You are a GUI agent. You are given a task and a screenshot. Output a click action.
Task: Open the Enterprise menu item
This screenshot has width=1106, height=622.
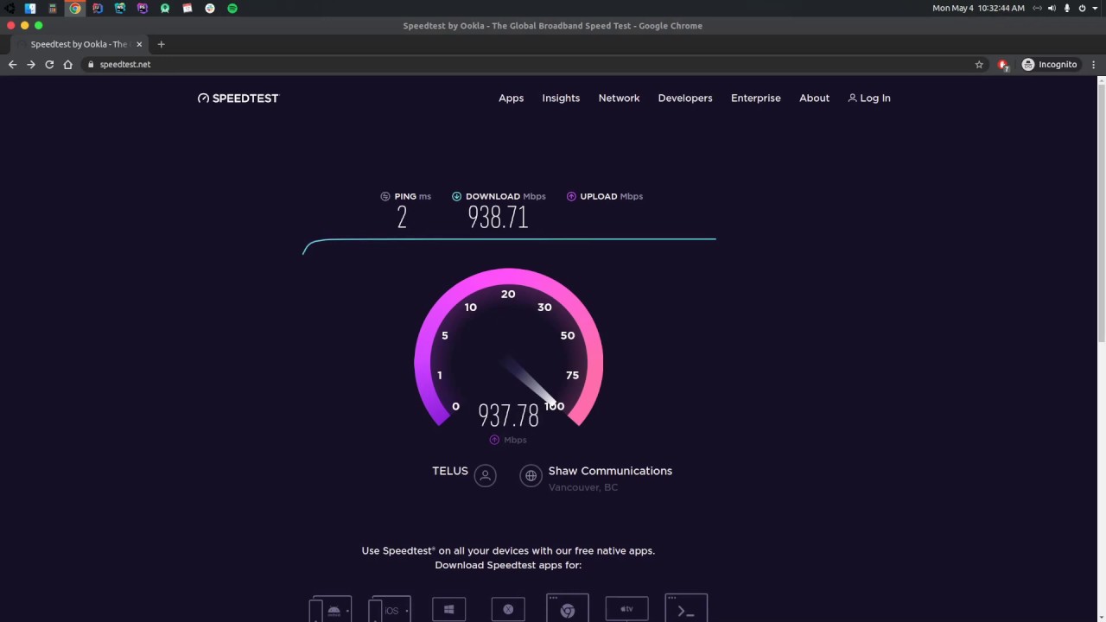coord(755,98)
